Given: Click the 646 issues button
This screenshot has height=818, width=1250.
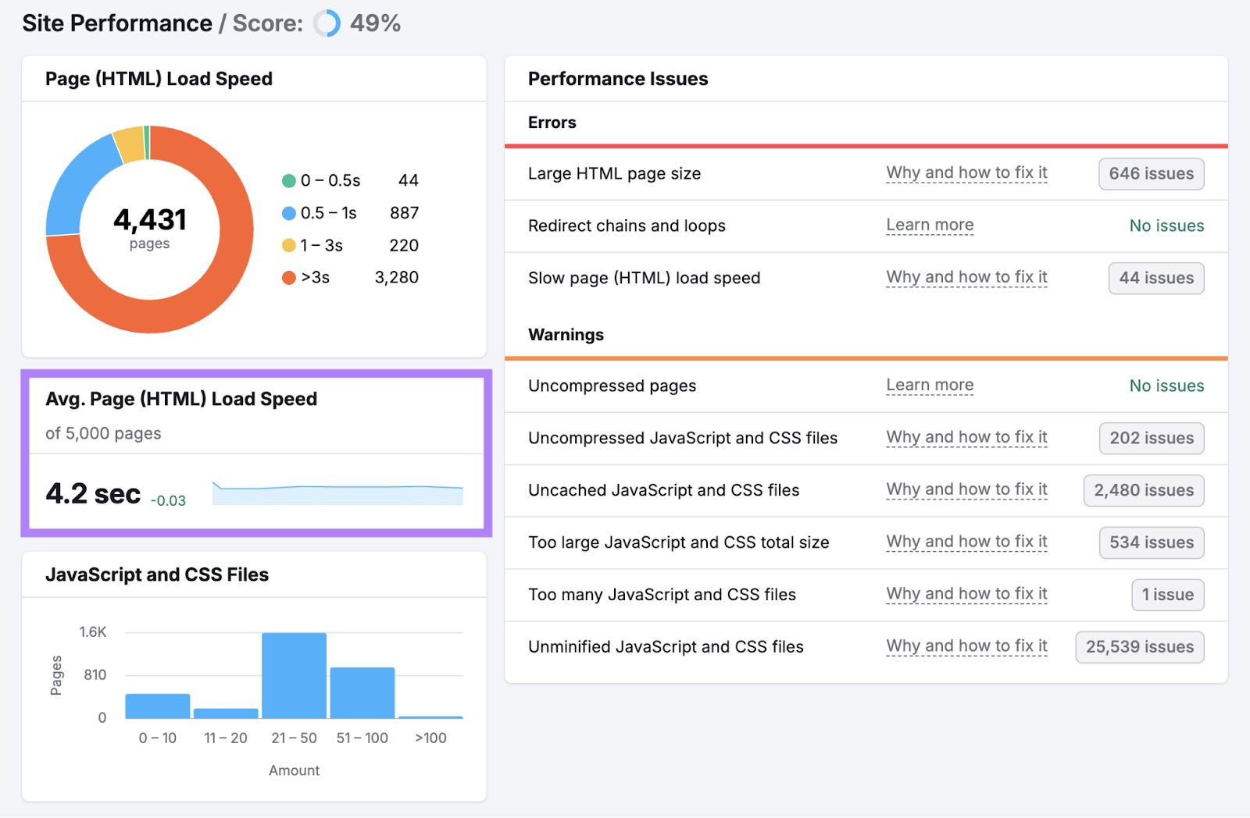Looking at the screenshot, I should pyautogui.click(x=1150, y=173).
